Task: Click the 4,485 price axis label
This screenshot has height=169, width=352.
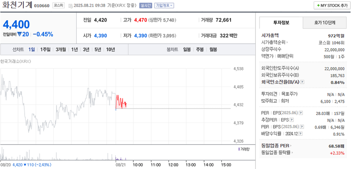Action: (x=238, y=86)
